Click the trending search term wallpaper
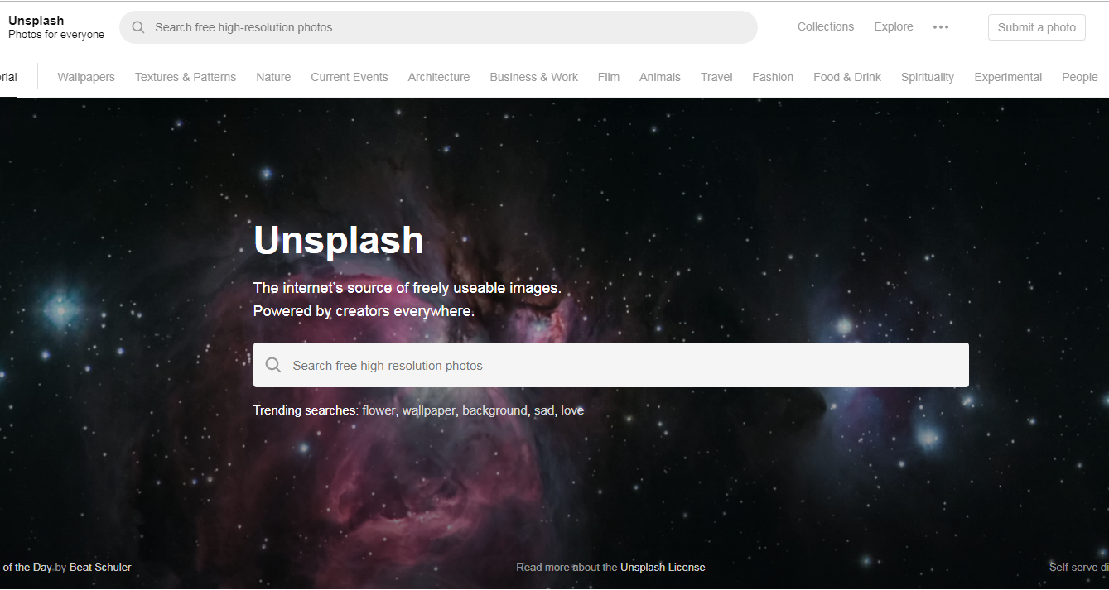Image resolution: width=1109 pixels, height=590 pixels. [429, 410]
